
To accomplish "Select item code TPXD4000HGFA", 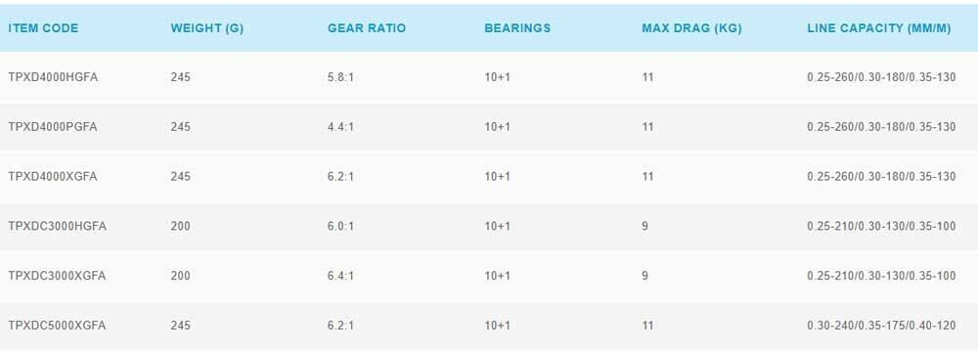I will coord(53,78).
